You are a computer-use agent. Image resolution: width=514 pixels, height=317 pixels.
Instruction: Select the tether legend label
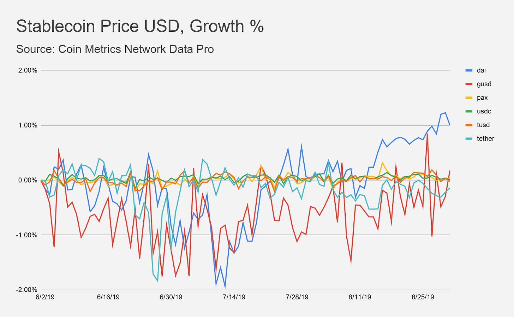(485, 139)
